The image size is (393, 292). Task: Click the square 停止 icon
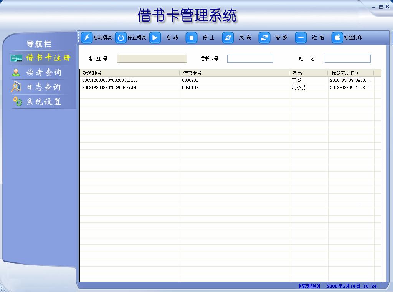point(192,38)
